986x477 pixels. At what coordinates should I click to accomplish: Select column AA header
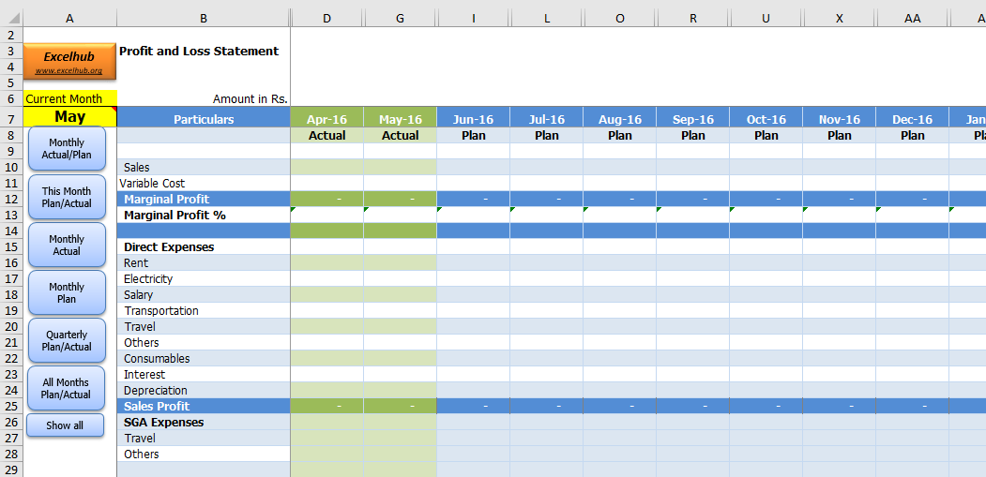pos(913,19)
